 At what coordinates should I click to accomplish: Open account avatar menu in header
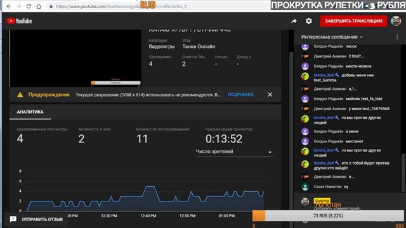[396, 21]
